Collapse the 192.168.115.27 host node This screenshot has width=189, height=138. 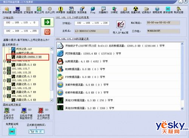pyautogui.click(x=5, y=81)
